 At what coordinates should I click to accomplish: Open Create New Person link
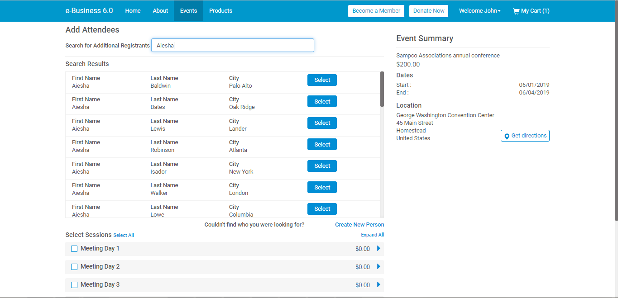pyautogui.click(x=359, y=224)
